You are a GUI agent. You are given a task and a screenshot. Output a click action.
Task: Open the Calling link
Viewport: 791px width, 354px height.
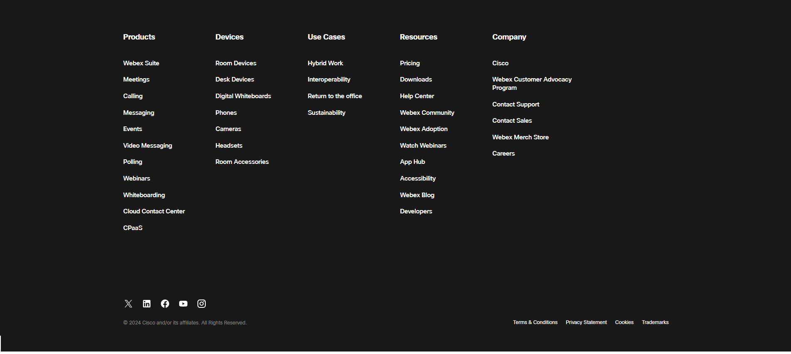tap(133, 96)
